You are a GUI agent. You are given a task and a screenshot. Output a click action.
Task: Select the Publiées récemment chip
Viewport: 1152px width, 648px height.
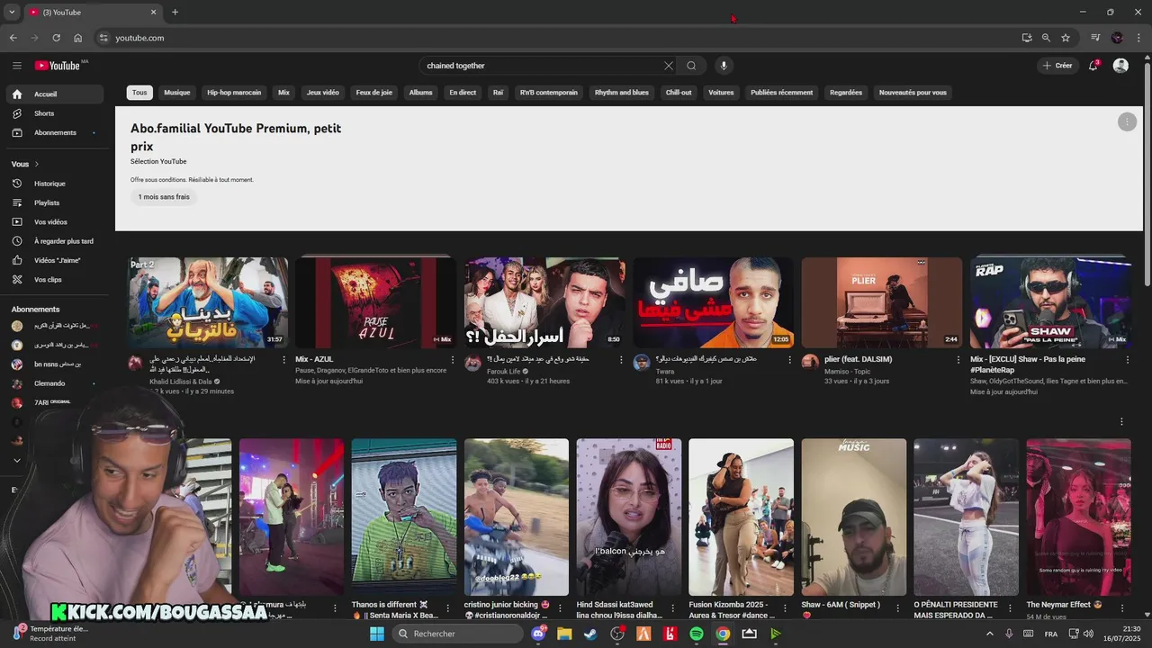pos(781,93)
